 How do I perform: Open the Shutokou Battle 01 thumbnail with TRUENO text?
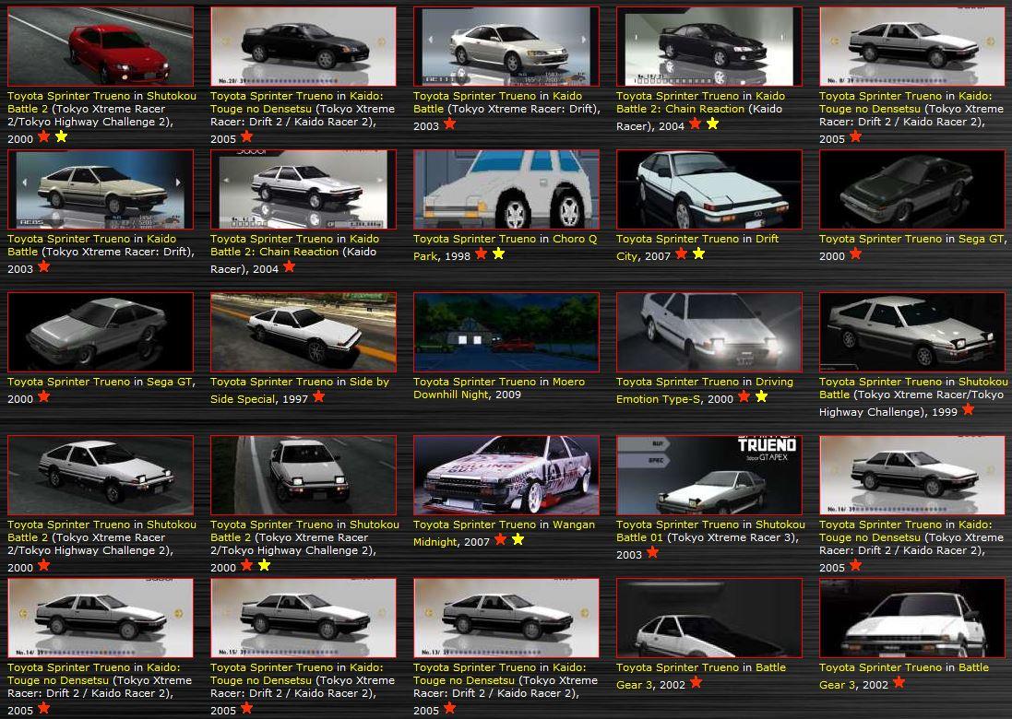(x=709, y=476)
